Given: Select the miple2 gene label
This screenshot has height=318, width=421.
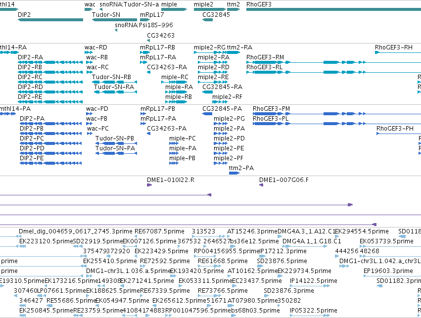Looking at the screenshot, I should point(203,4).
